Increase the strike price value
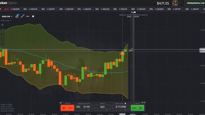The height and width of the screenshot is (115, 205). (x=125, y=110)
